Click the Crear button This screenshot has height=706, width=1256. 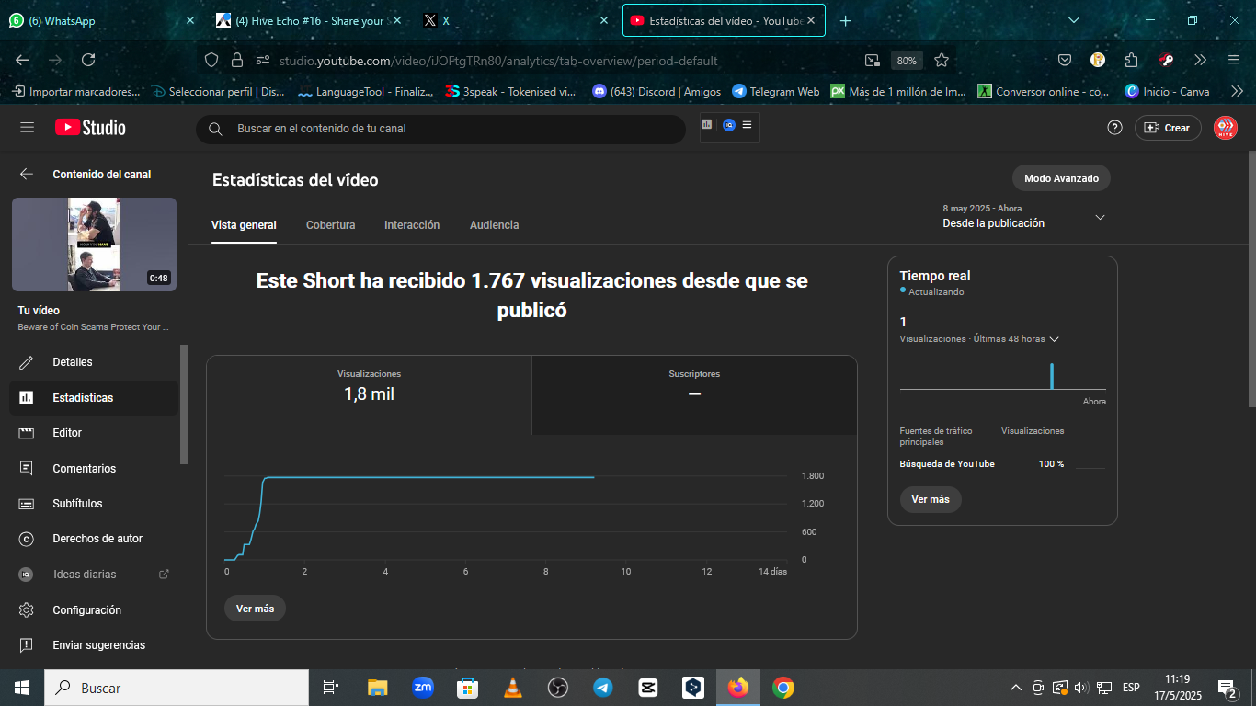1167,128
